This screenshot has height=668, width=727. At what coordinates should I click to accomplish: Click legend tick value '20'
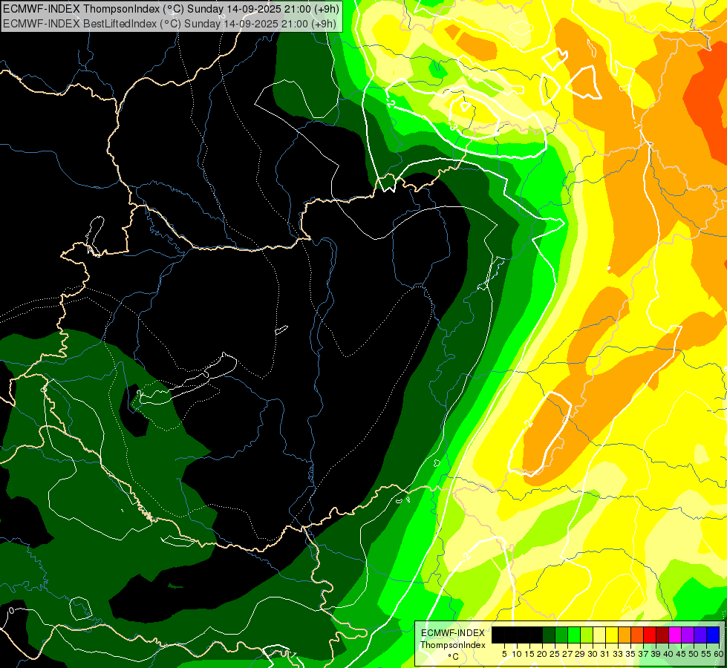click(543, 654)
